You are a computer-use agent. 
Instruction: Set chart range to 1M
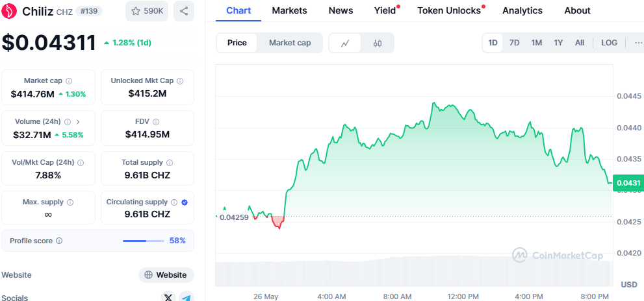pyautogui.click(x=536, y=43)
